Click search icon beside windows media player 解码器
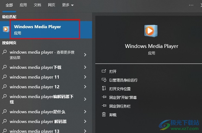This screenshot has height=133, width=202. click(5, 121)
